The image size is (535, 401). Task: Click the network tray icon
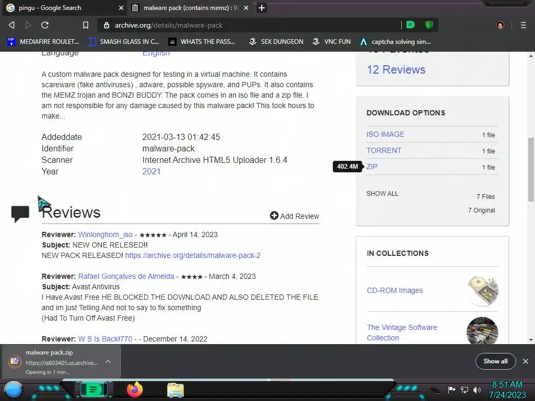tap(464, 390)
